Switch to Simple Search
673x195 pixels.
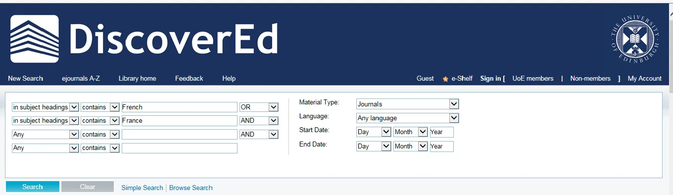142,188
